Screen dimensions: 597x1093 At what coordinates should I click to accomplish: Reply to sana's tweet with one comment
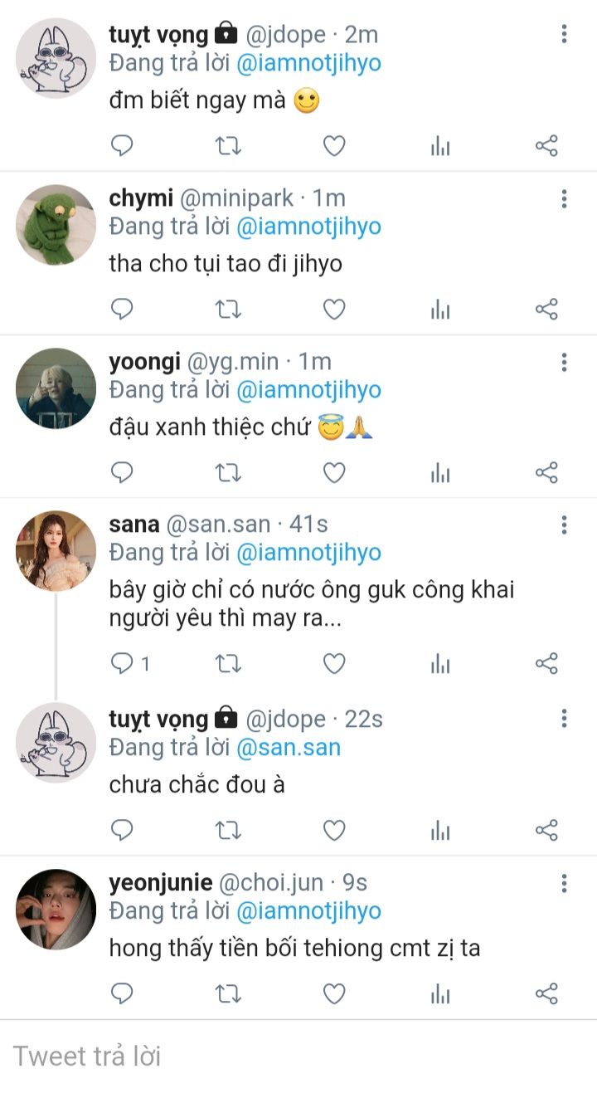[x=123, y=663]
